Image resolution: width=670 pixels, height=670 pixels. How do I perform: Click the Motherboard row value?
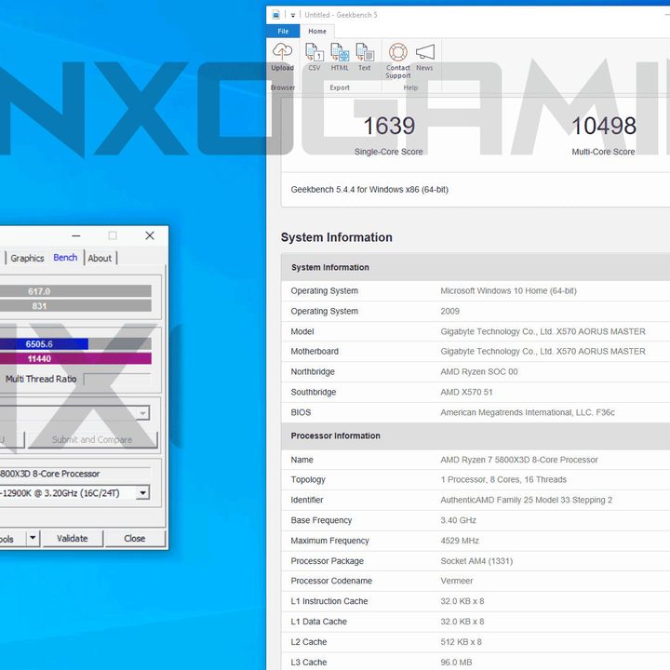click(x=543, y=351)
